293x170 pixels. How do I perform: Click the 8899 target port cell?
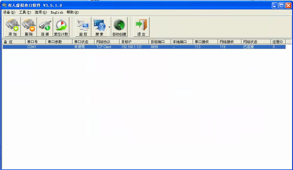(x=155, y=47)
